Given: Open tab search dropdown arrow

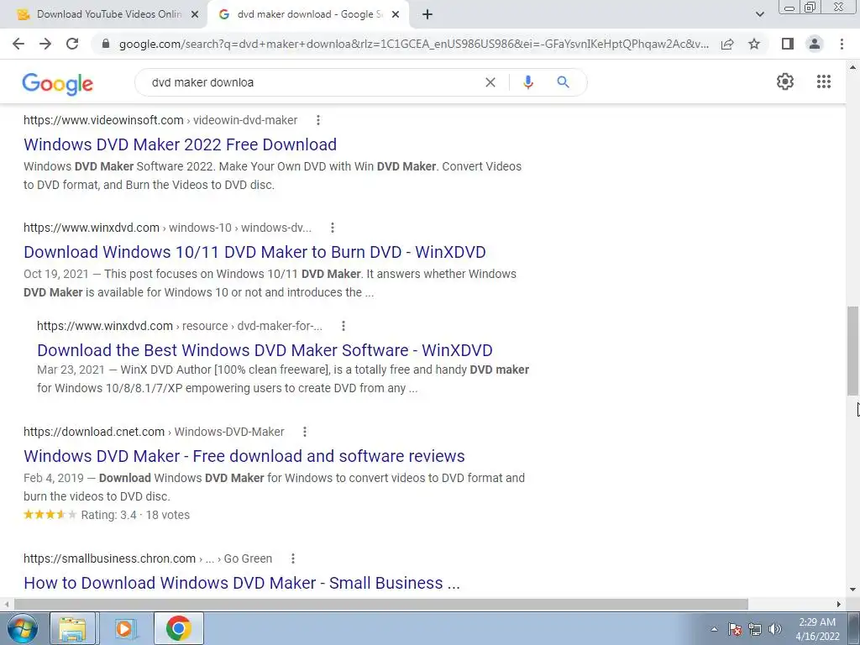Looking at the screenshot, I should pos(759,14).
